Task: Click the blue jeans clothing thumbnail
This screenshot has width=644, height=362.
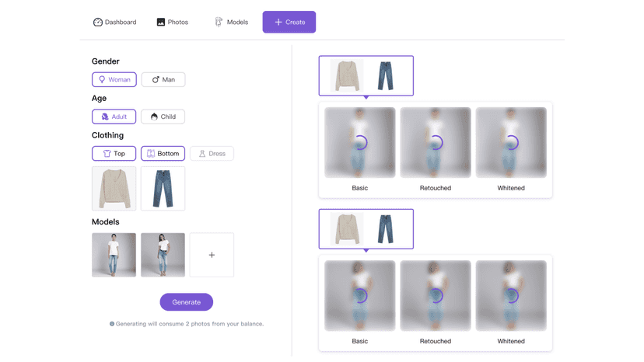Action: 163,189
